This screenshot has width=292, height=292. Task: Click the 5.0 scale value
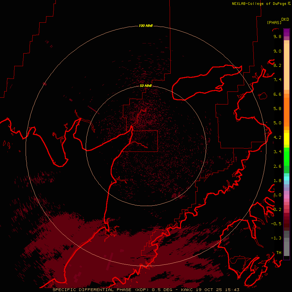coord(277,123)
